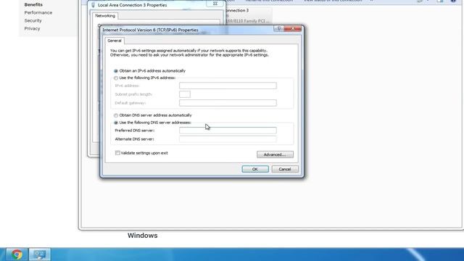Open the Privacy sidebar link

pyautogui.click(x=32, y=29)
